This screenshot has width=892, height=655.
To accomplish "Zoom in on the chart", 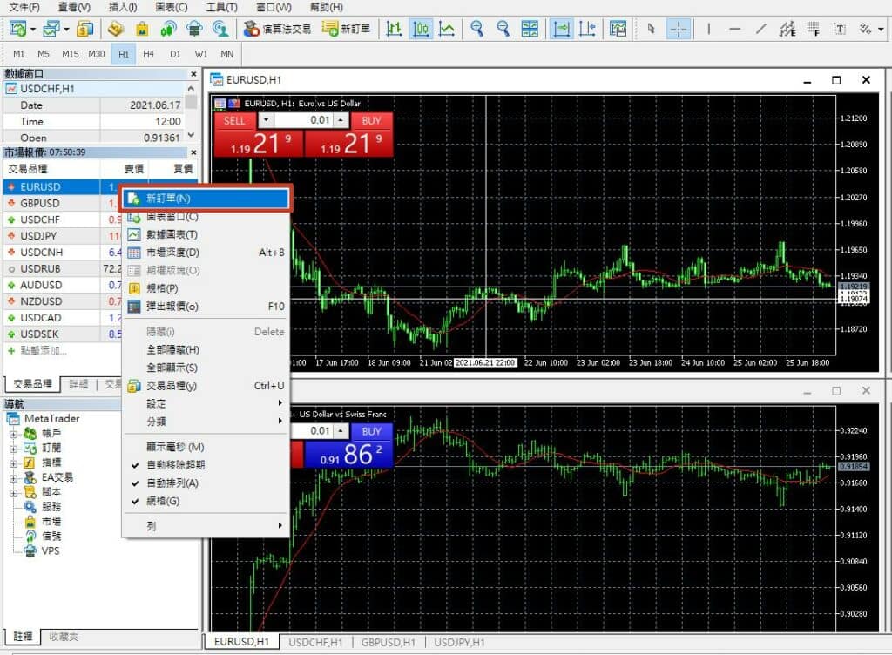I will tap(476, 29).
